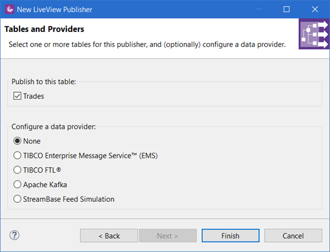This screenshot has height=252, width=330.
Task: Open the help question mark icon
Action: pos(15,235)
